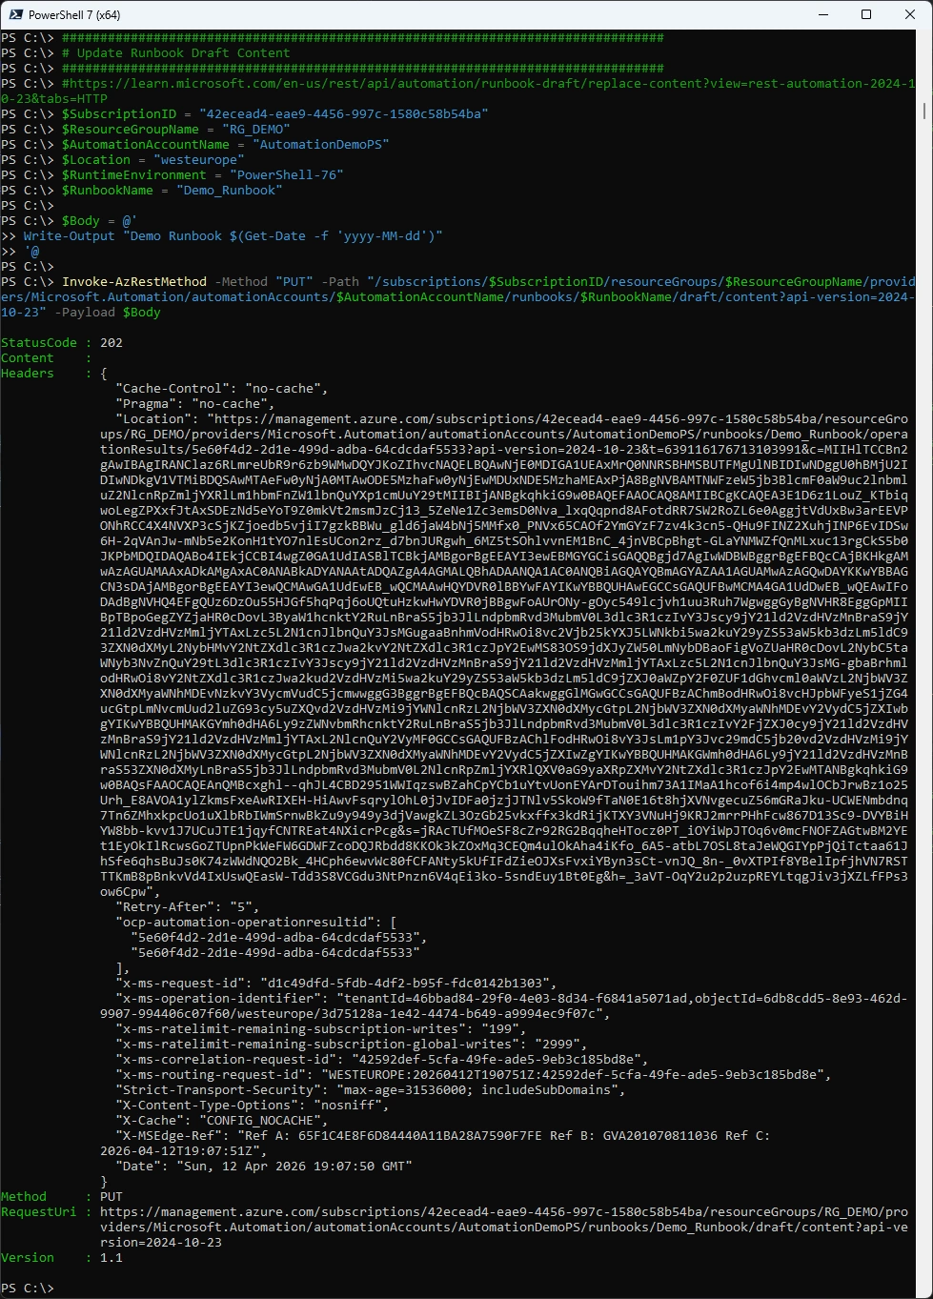The image size is (933, 1299).
Task: Click the Method value PUT in output
Action: point(111,1197)
